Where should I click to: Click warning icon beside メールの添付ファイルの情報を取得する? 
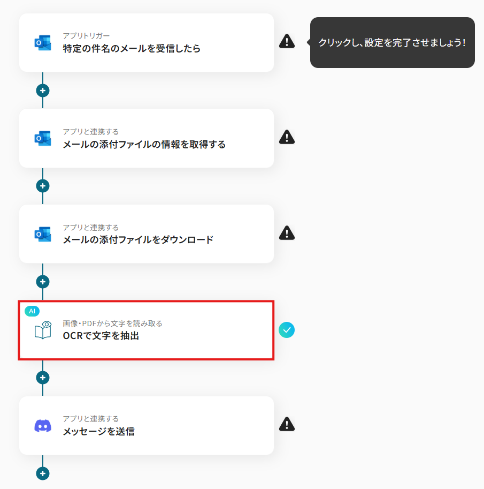tap(287, 137)
